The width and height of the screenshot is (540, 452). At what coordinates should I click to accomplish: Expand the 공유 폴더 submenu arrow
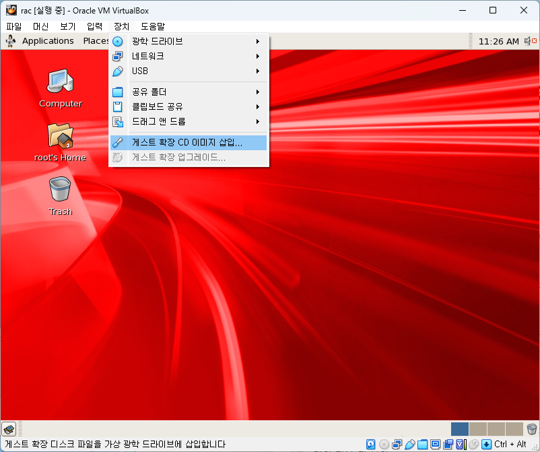coord(258,92)
